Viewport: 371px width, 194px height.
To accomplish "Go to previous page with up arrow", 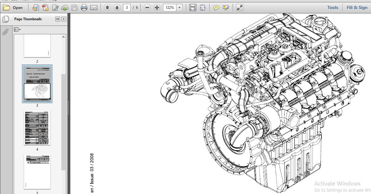I will pyautogui.click(x=107, y=8).
